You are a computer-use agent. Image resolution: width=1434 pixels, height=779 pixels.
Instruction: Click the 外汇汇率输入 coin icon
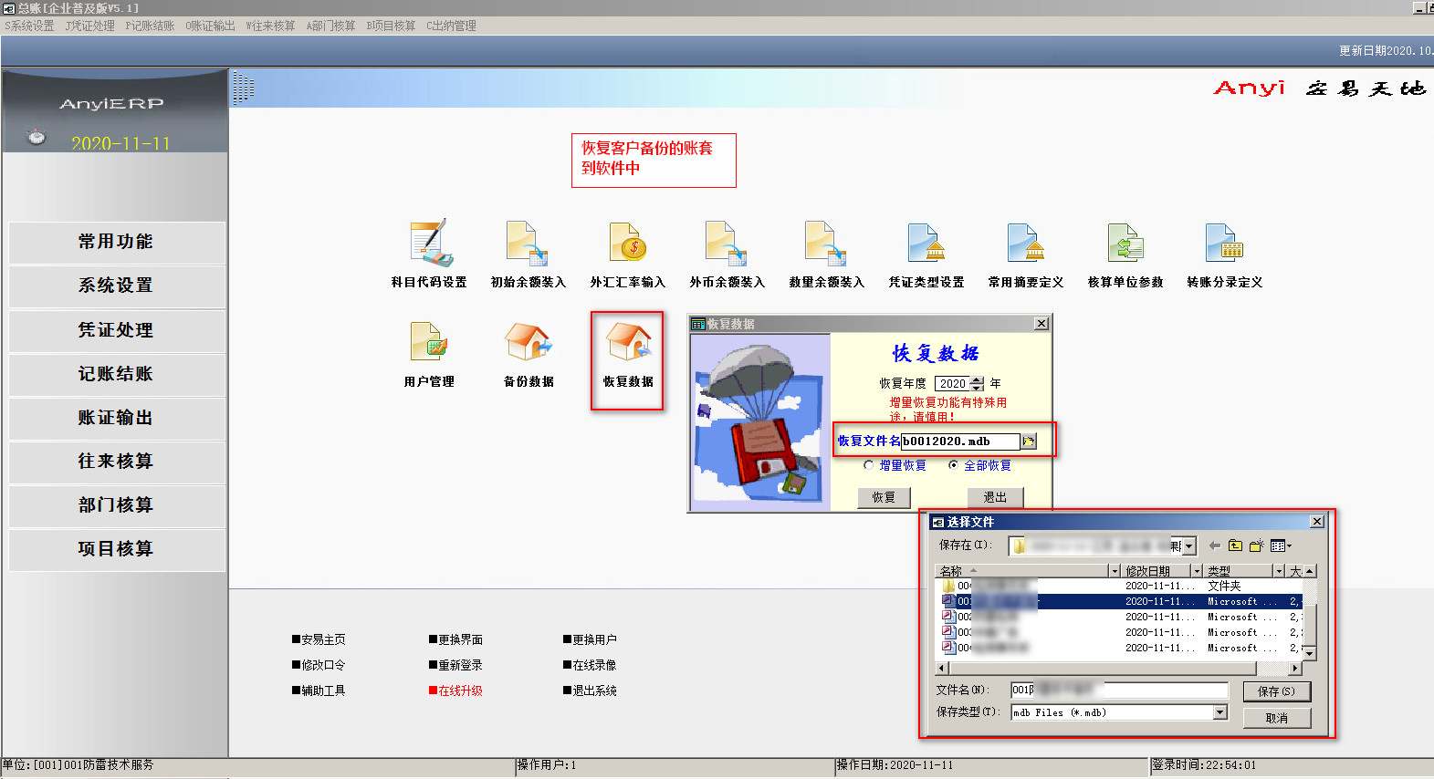(x=628, y=244)
